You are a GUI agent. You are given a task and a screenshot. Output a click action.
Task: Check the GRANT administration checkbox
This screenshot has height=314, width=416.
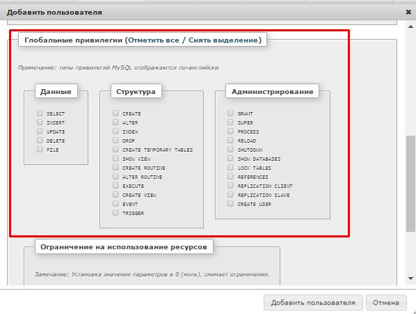tap(230, 113)
